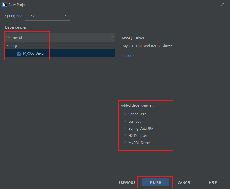Click the IntelliJ IDEA logo icon

(5, 4)
